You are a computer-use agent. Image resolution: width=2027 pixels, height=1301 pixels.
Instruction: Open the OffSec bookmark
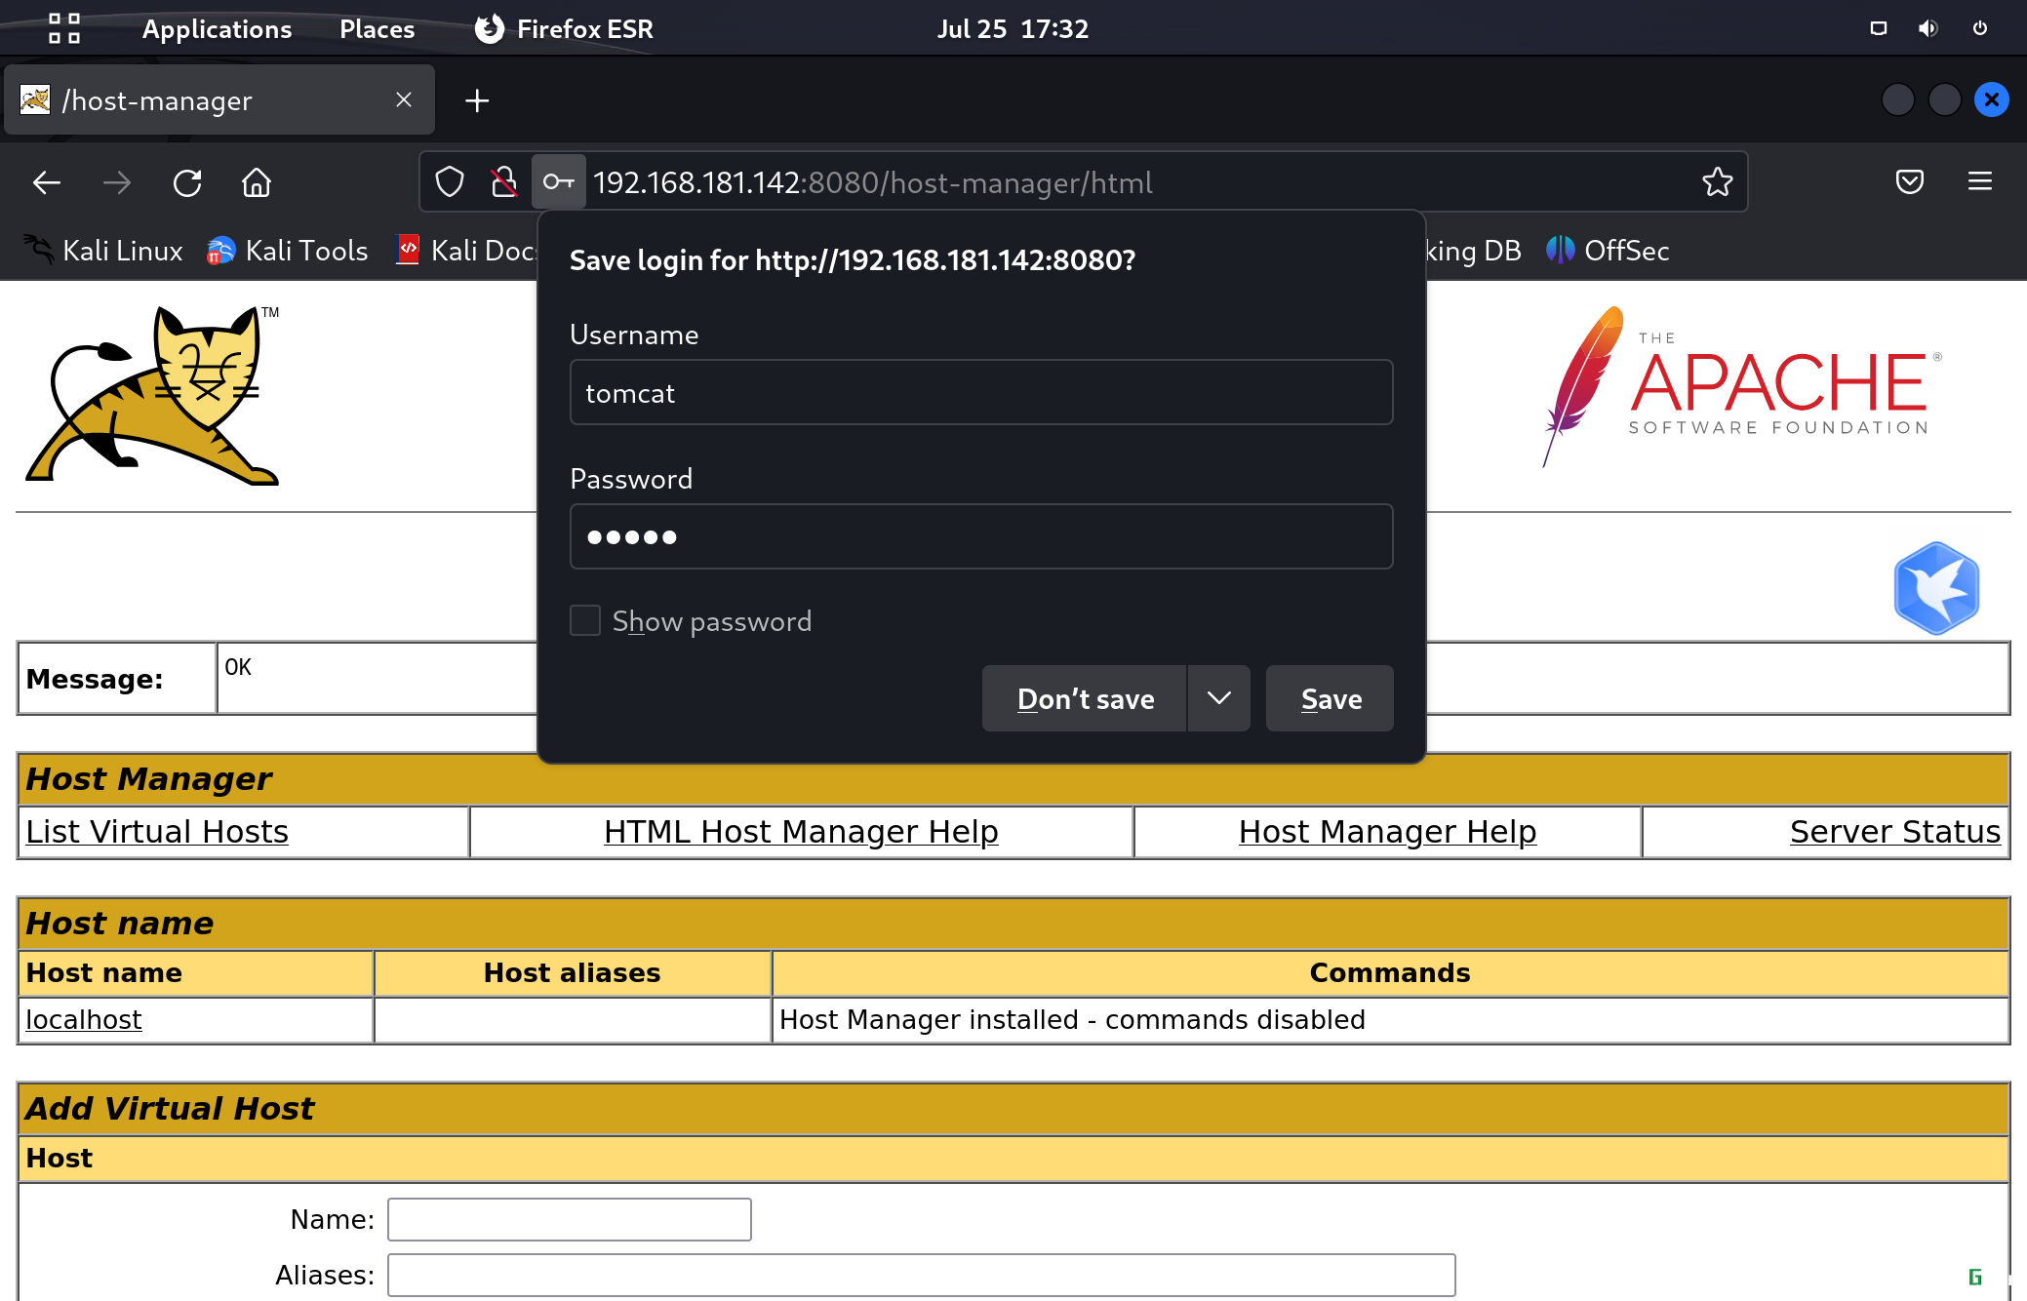click(1608, 251)
